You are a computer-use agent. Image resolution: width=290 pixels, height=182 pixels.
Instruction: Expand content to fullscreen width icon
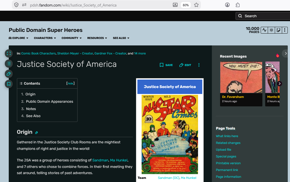pyautogui.click(x=9, y=54)
